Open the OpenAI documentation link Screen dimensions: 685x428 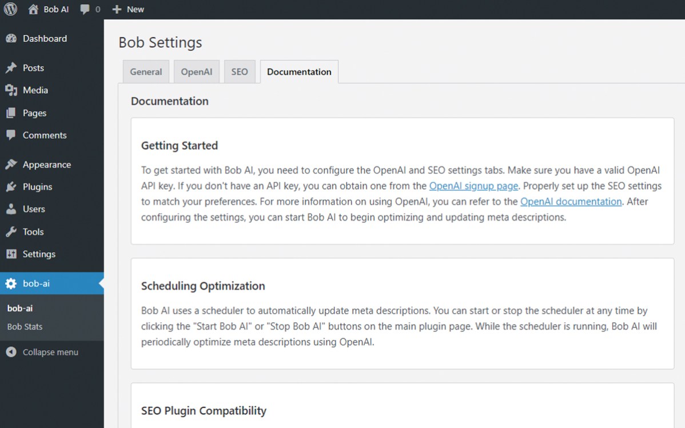point(571,201)
